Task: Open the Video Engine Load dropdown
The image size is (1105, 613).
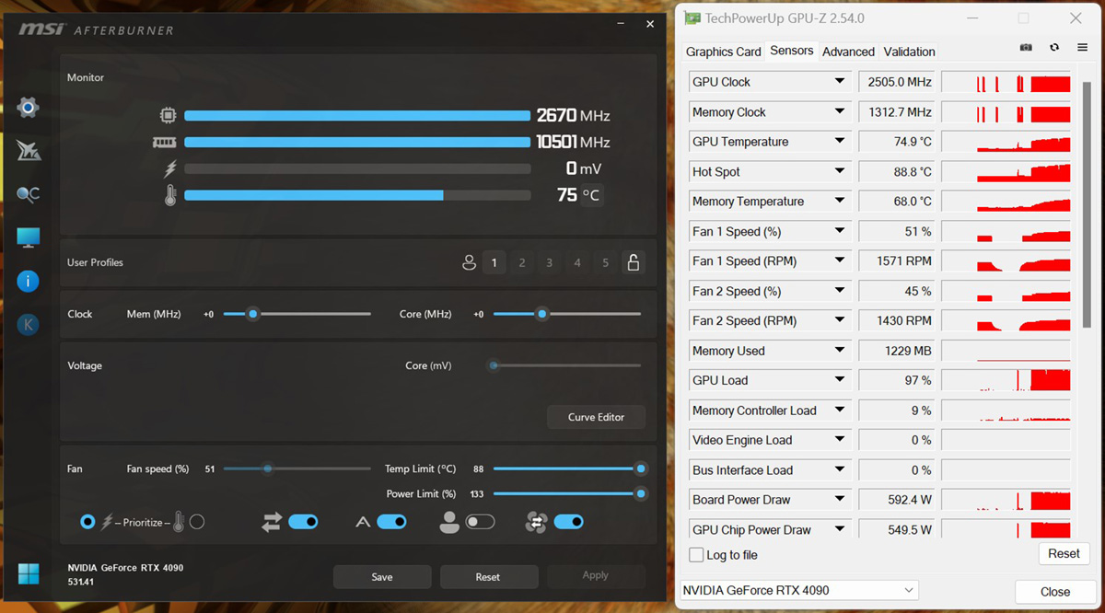Action: coord(840,440)
